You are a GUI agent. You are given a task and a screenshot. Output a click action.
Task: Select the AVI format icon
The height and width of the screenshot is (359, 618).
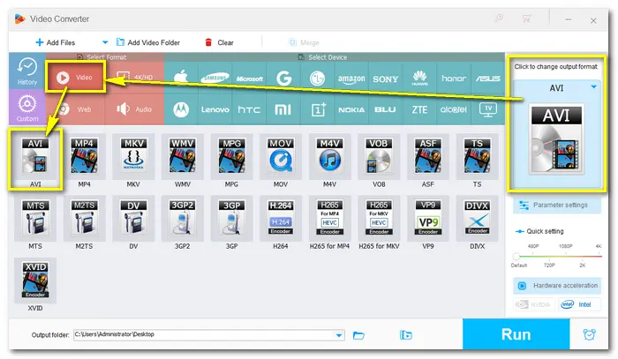pyautogui.click(x=35, y=157)
